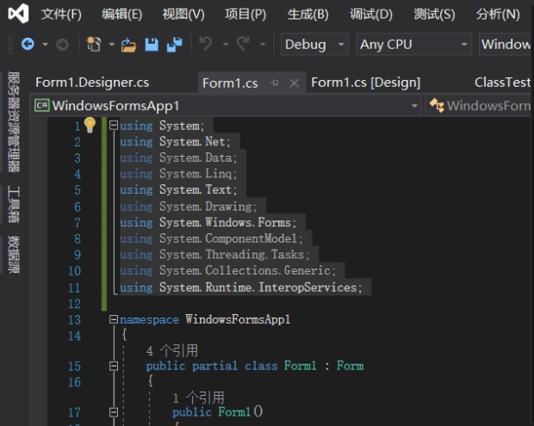The width and height of the screenshot is (534, 426).
Task: Click the 1 个引用 CodeLens link
Action: (199, 398)
